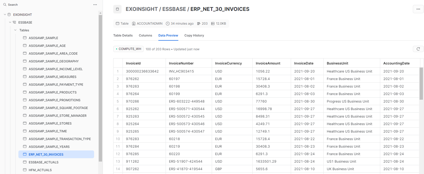Open table actions ellipsis menu

[418, 9]
